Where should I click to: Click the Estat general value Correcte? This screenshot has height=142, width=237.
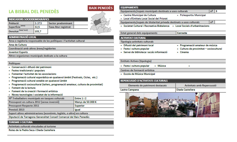[x=182, y=33]
